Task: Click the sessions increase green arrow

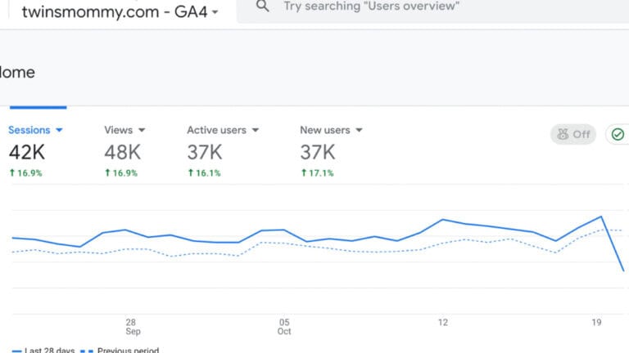Action: [x=12, y=173]
